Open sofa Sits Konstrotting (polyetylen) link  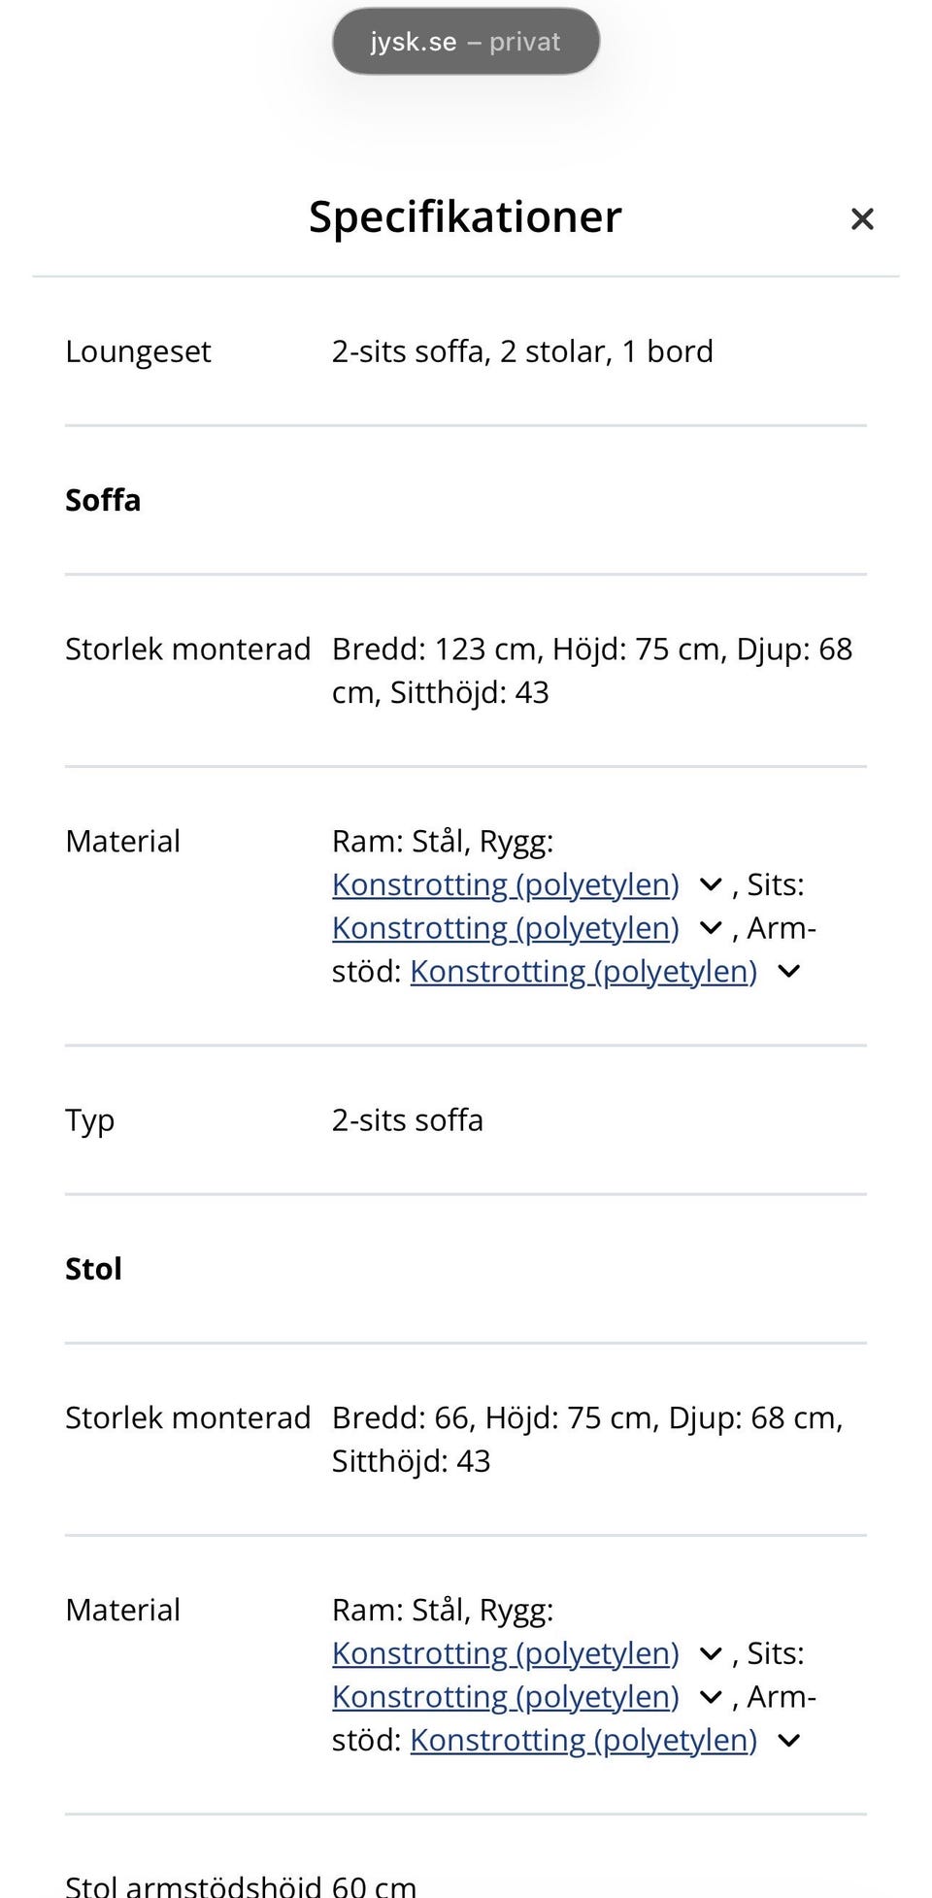click(x=505, y=928)
